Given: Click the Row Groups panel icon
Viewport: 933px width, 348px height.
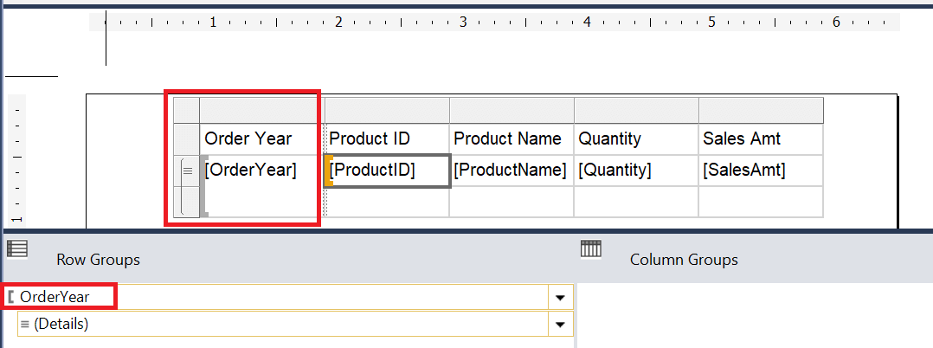Looking at the screenshot, I should click(x=17, y=248).
